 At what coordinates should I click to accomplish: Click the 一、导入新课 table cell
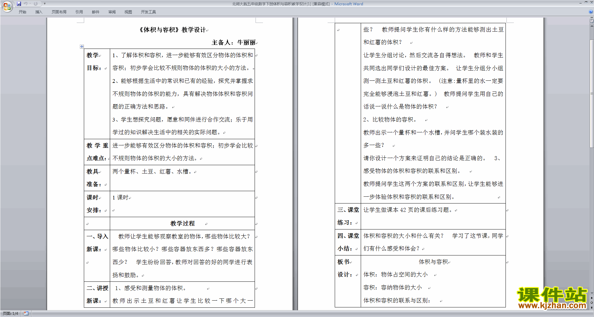coord(97,255)
